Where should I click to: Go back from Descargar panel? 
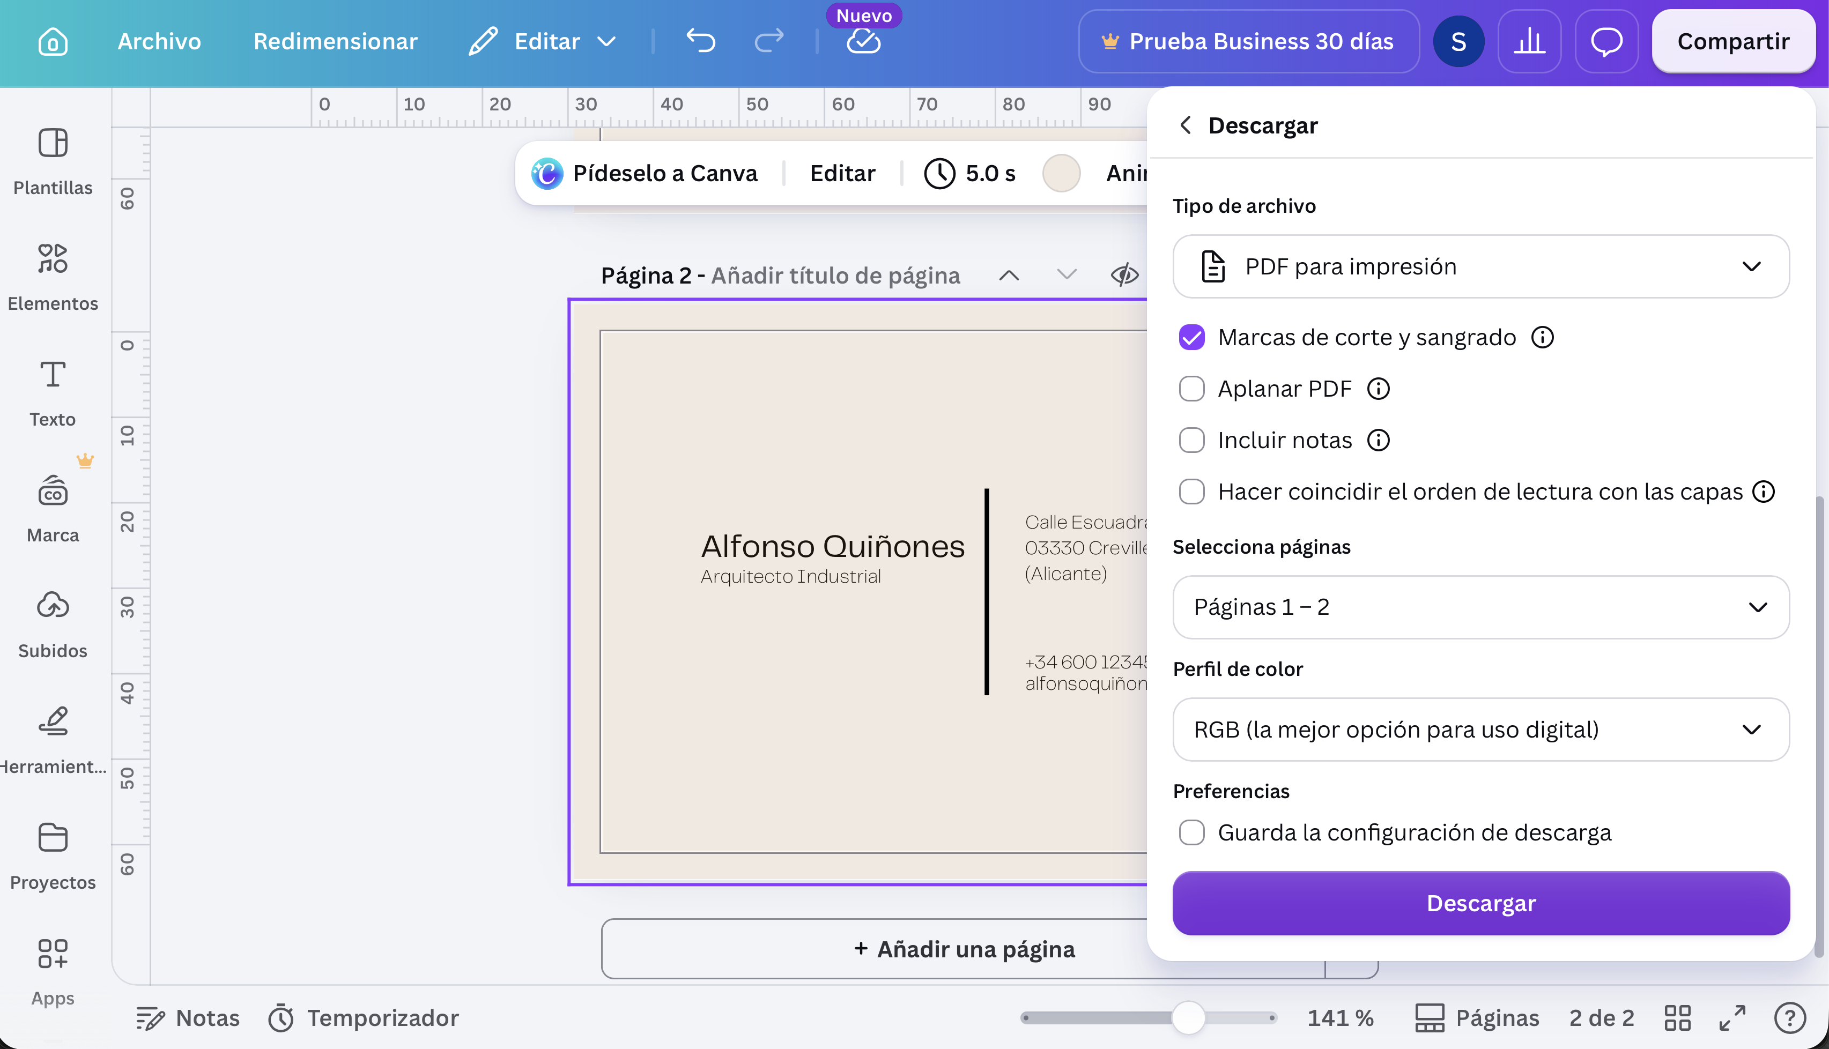coord(1186,125)
